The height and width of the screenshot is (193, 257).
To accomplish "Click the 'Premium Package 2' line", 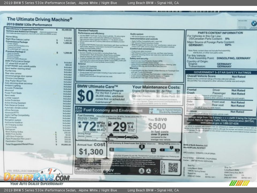I will coord(16,52).
